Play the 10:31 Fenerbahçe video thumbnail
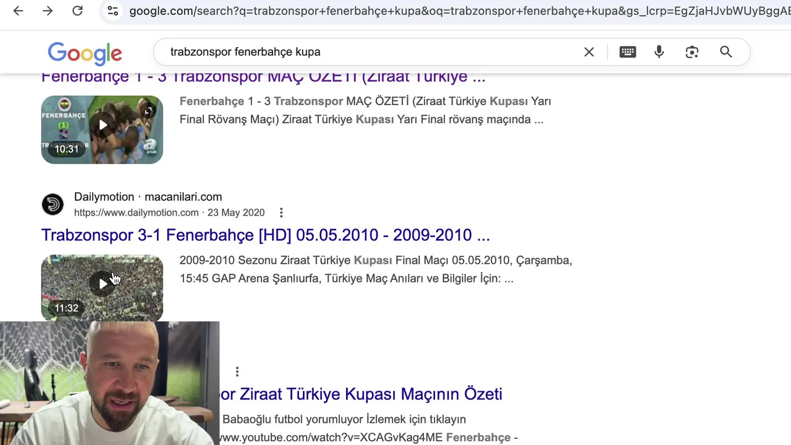 [x=102, y=129]
